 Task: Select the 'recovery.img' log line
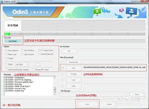click(x=15, y=88)
